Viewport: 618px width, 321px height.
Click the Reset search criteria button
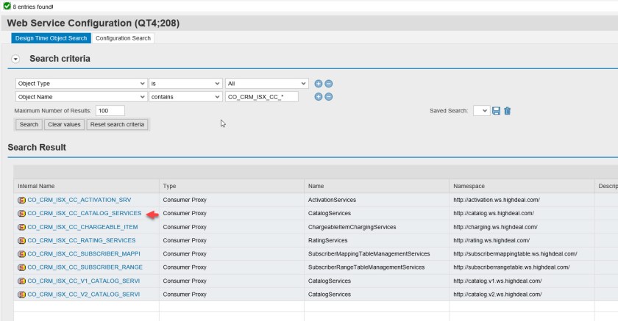pos(117,125)
